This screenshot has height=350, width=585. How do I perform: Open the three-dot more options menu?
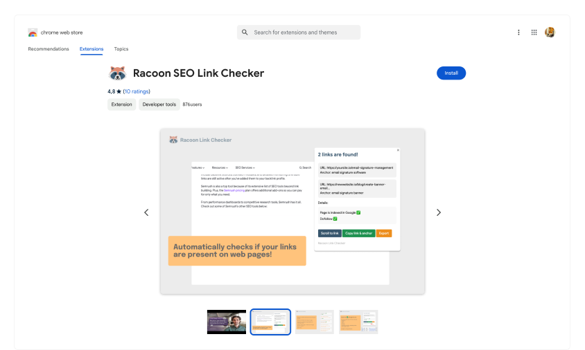click(518, 33)
